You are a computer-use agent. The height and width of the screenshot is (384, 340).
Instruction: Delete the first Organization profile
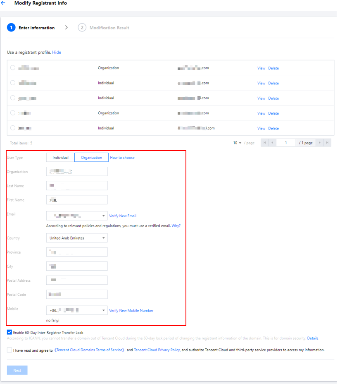273,68
